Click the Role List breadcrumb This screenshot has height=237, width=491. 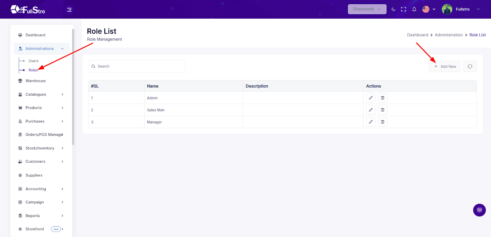[477, 35]
